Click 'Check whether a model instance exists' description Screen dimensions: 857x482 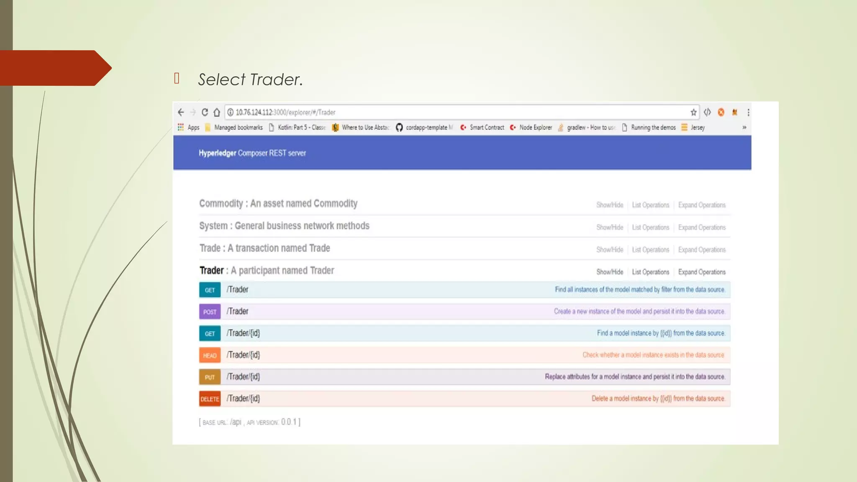(x=654, y=355)
